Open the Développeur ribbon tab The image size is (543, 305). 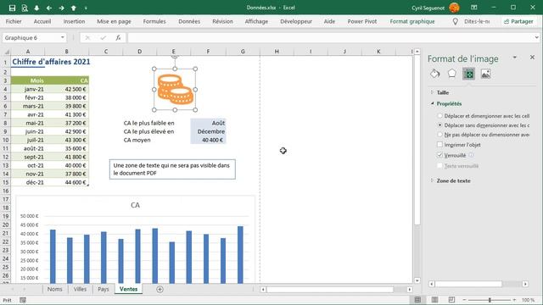[296, 21]
